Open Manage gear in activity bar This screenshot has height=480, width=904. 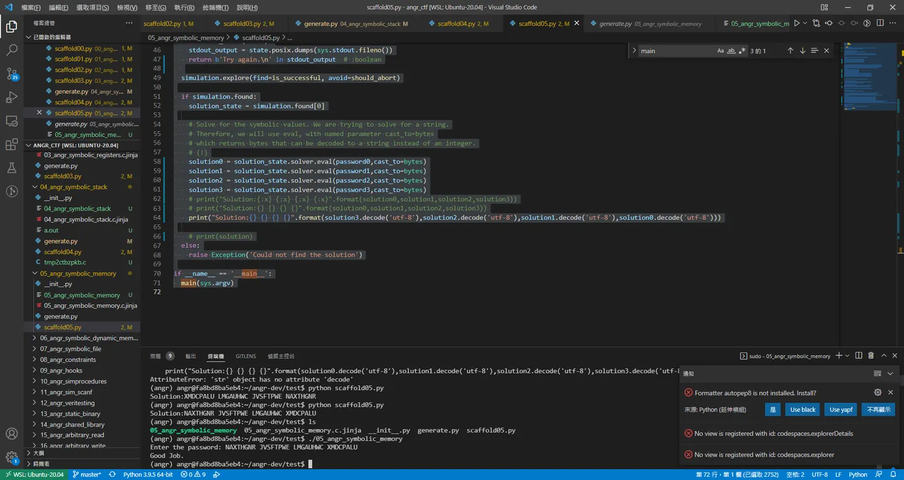11,458
